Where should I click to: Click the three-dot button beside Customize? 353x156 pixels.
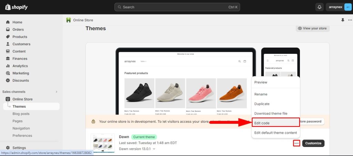coord(296,143)
